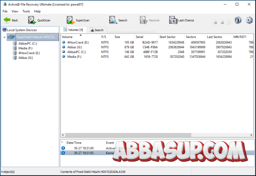Open the File menu
Image resolution: width=256 pixels, height=176 pixels.
(5, 11)
